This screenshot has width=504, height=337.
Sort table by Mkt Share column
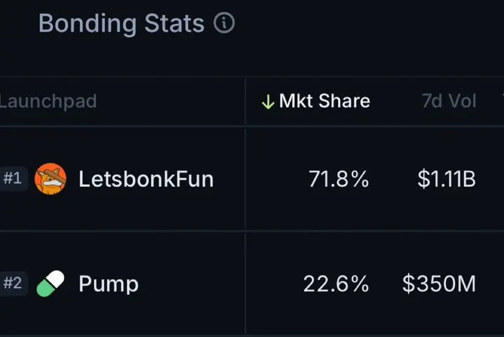[x=316, y=101]
